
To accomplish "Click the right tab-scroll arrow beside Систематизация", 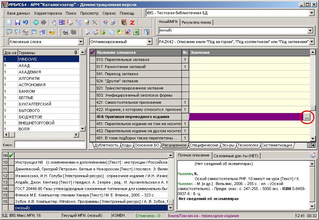I will pyautogui.click(x=313, y=145).
